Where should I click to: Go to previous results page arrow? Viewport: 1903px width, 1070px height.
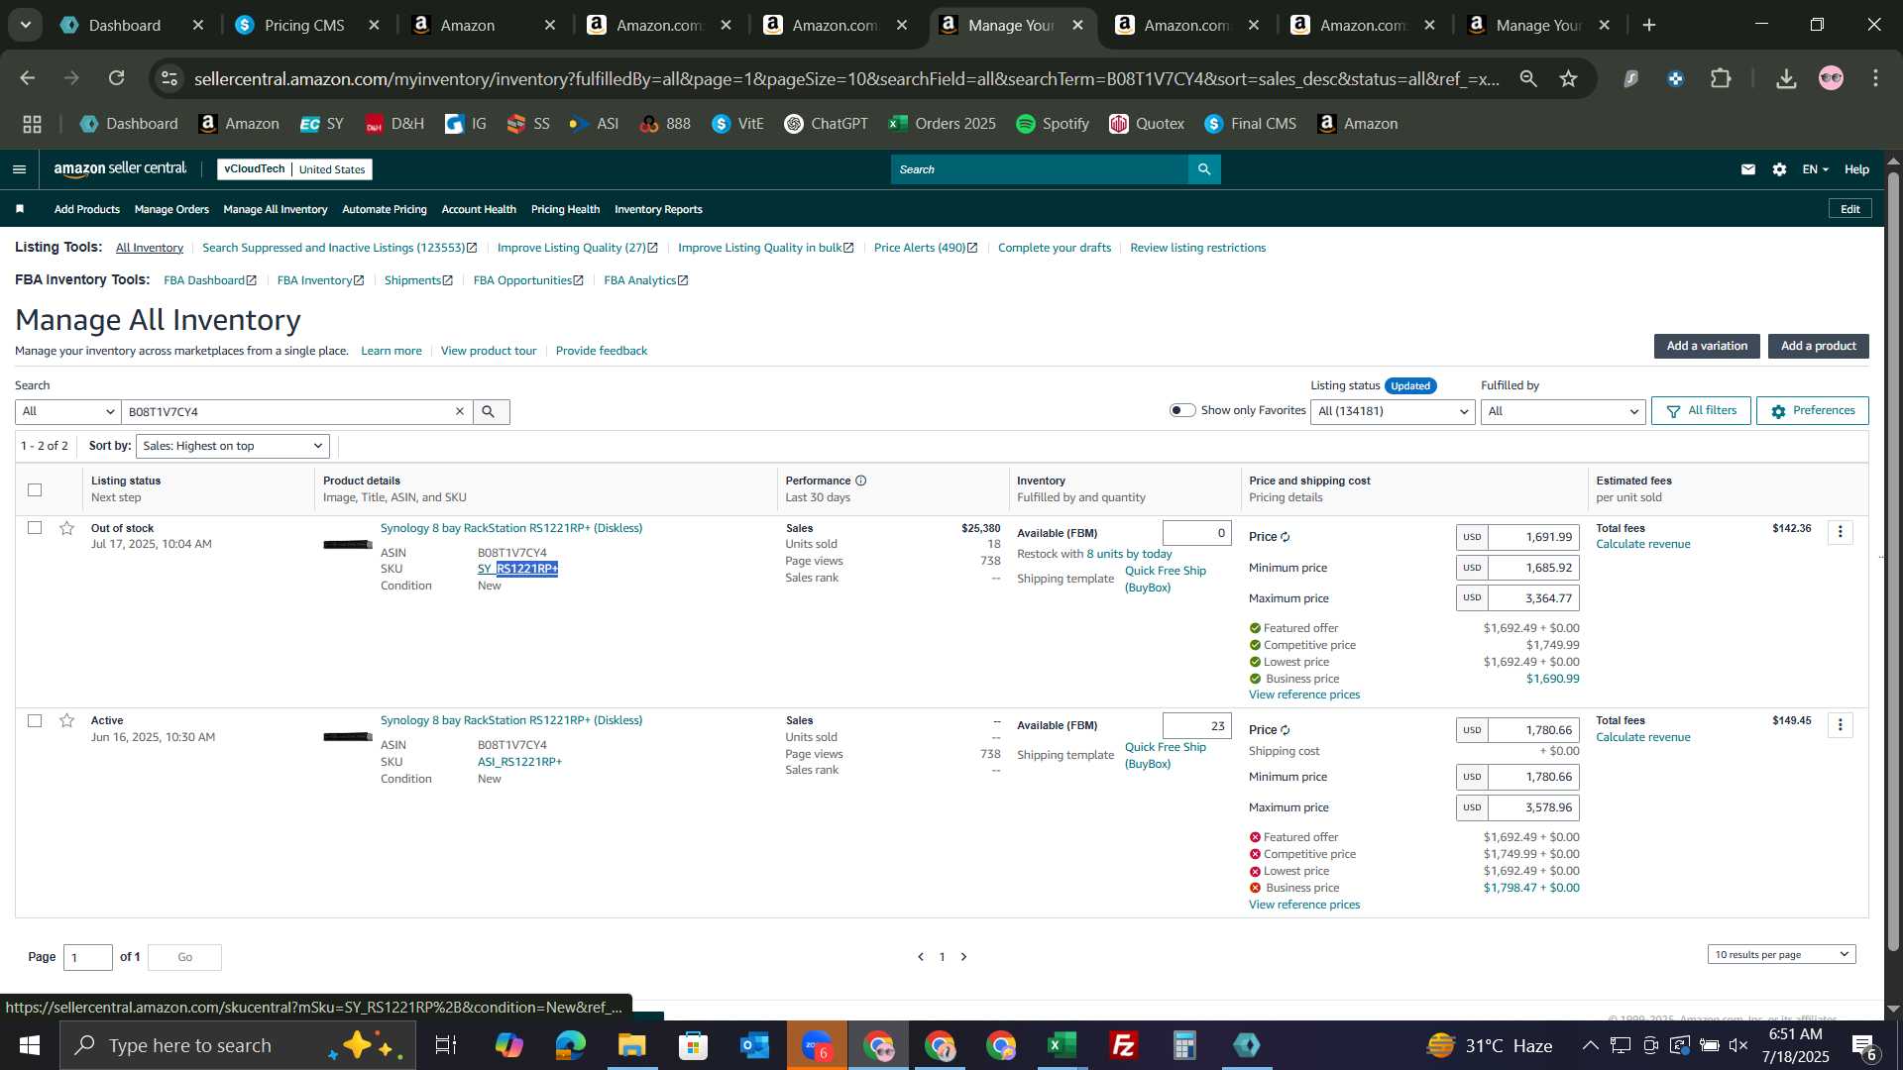pos(921,957)
